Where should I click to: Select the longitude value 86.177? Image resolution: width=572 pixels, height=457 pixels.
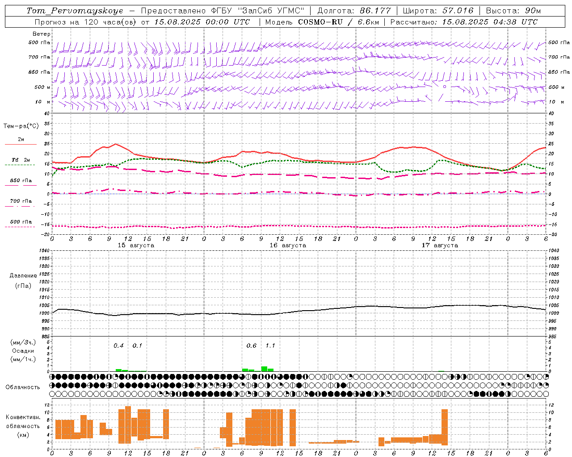point(376,11)
